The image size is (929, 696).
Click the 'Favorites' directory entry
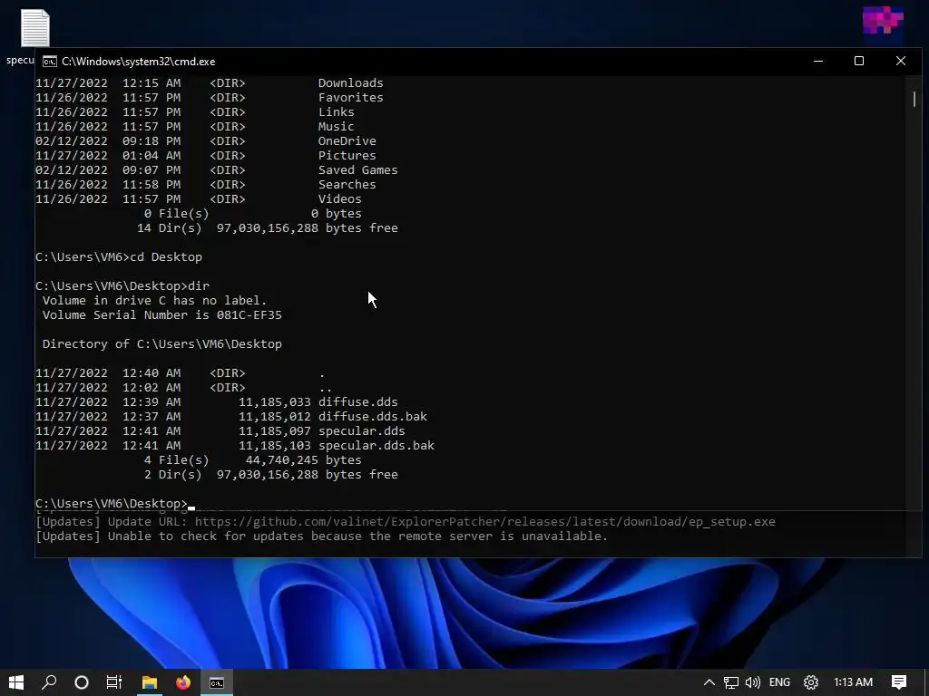coord(351,98)
